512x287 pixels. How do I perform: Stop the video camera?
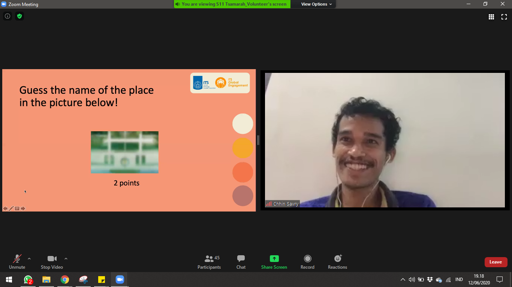pyautogui.click(x=52, y=262)
